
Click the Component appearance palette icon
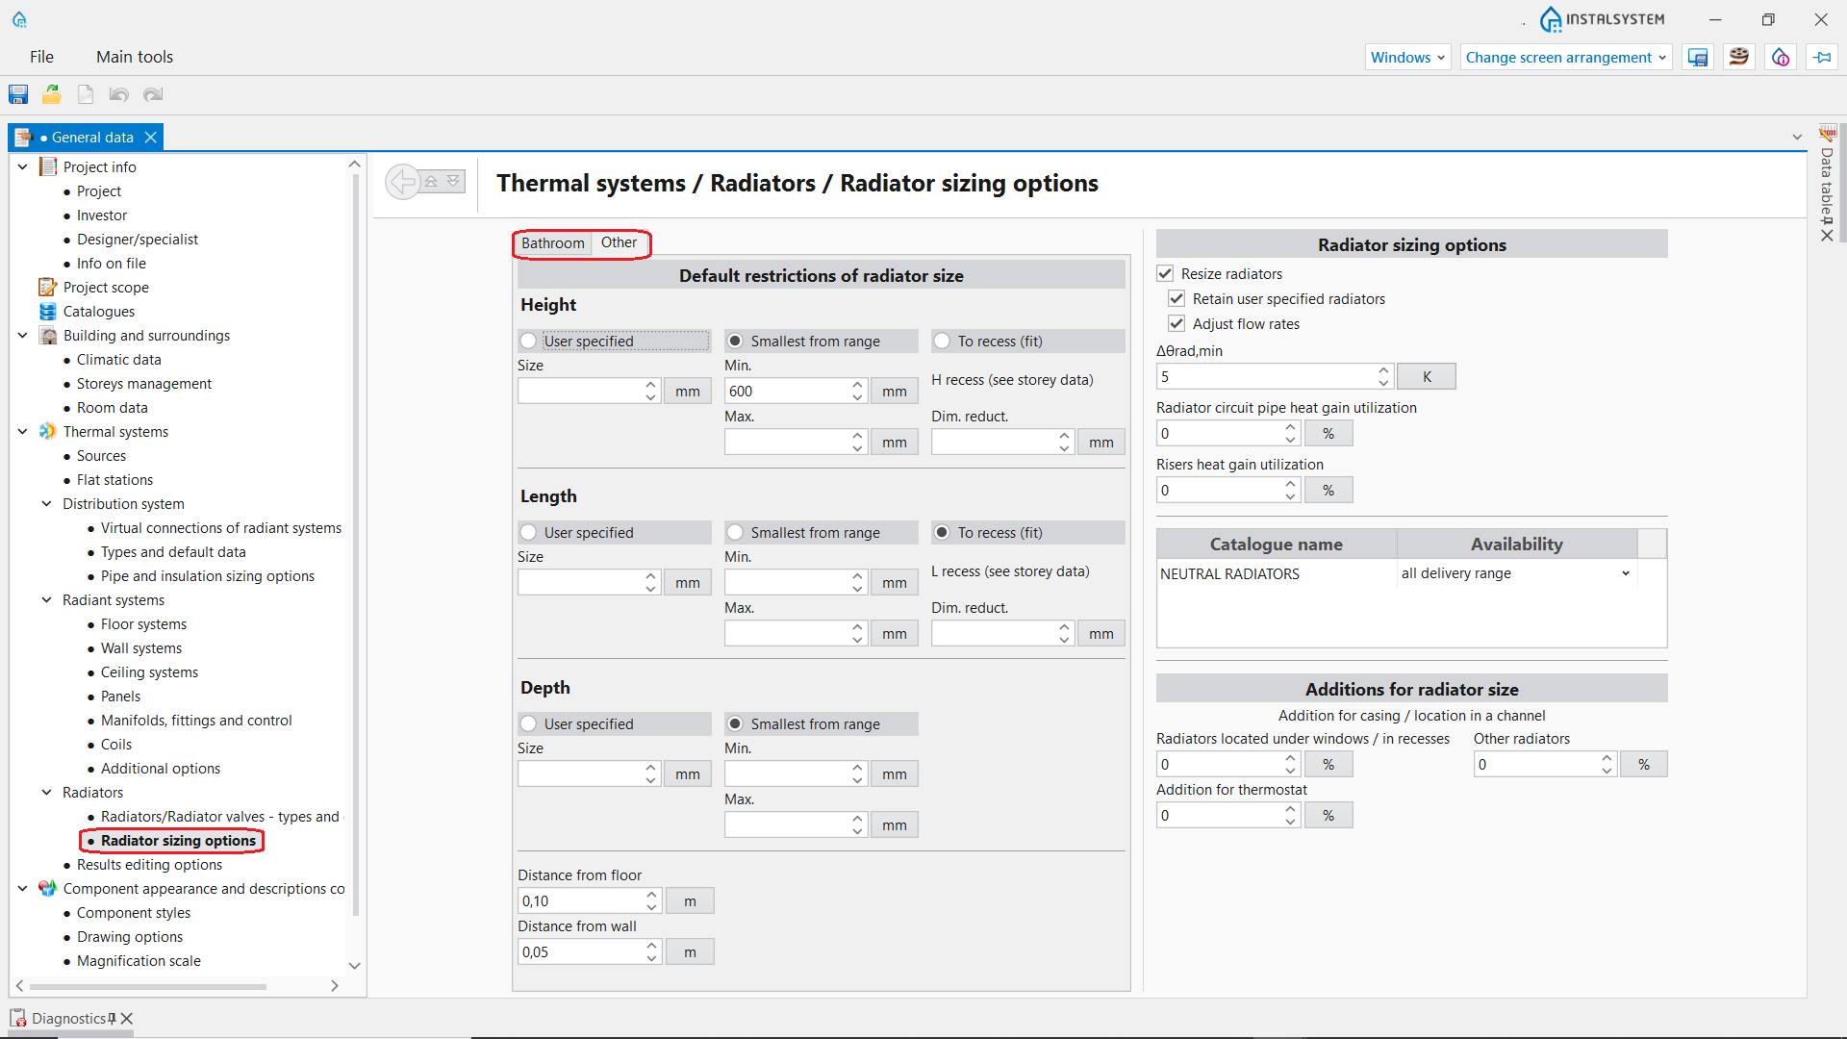(47, 888)
